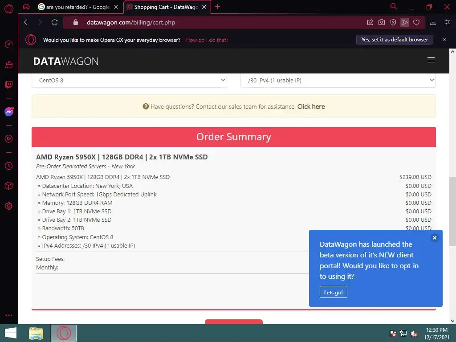This screenshot has height=342, width=456.
Task: Click the 'Lets go!' button
Action: pos(333,292)
